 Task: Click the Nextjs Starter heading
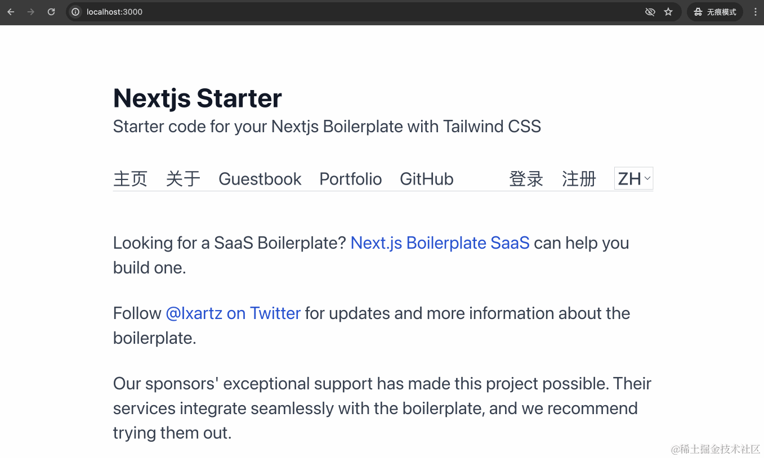coord(197,98)
